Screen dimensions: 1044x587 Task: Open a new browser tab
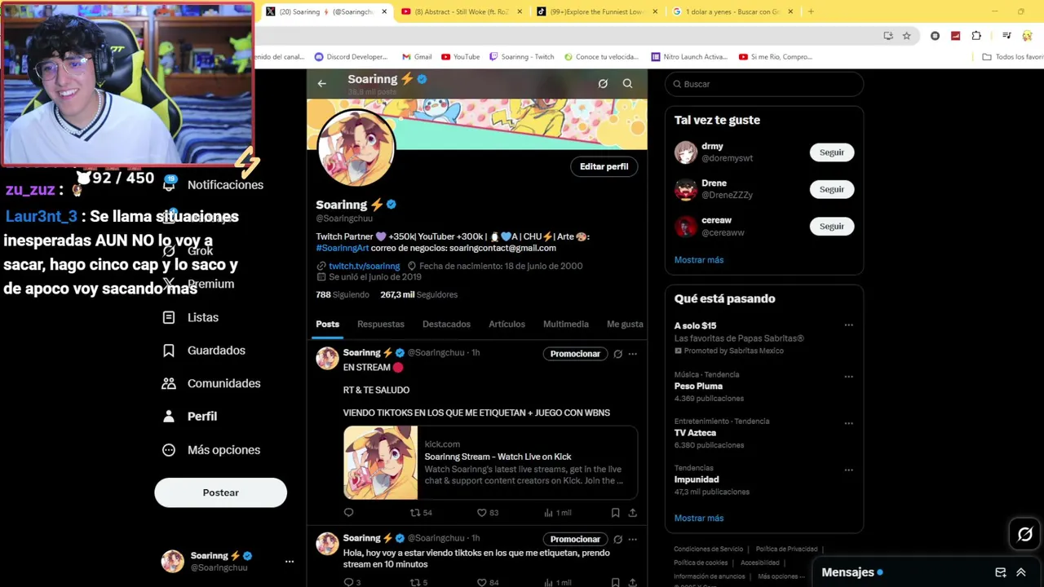(x=811, y=11)
